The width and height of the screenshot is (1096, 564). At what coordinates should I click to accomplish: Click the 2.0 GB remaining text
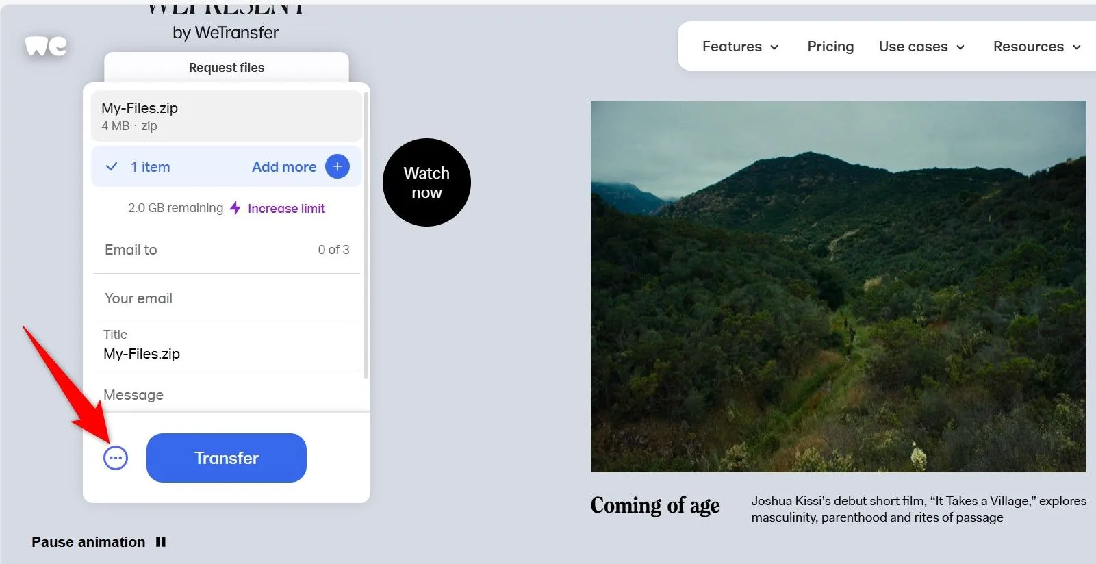[175, 208]
